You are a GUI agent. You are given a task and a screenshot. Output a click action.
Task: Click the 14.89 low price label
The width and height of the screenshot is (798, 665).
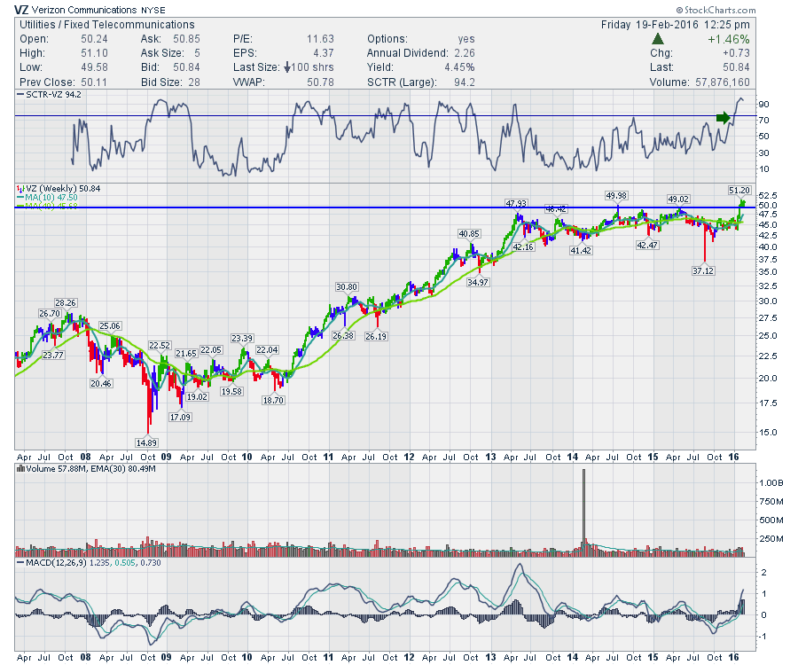[147, 442]
